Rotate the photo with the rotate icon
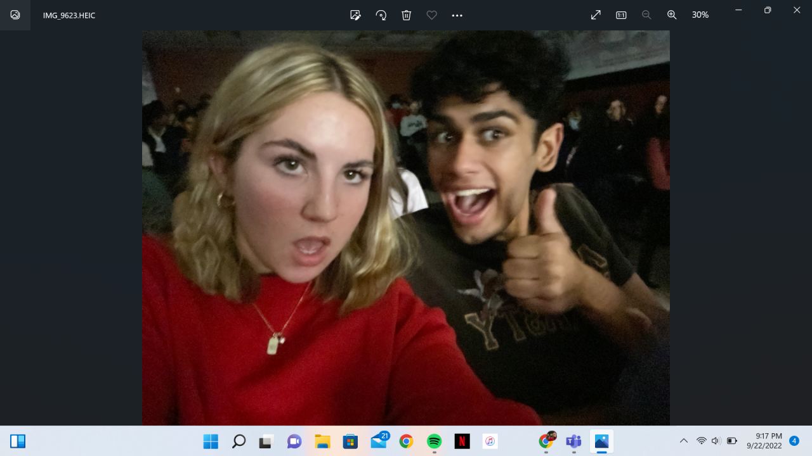 (381, 15)
